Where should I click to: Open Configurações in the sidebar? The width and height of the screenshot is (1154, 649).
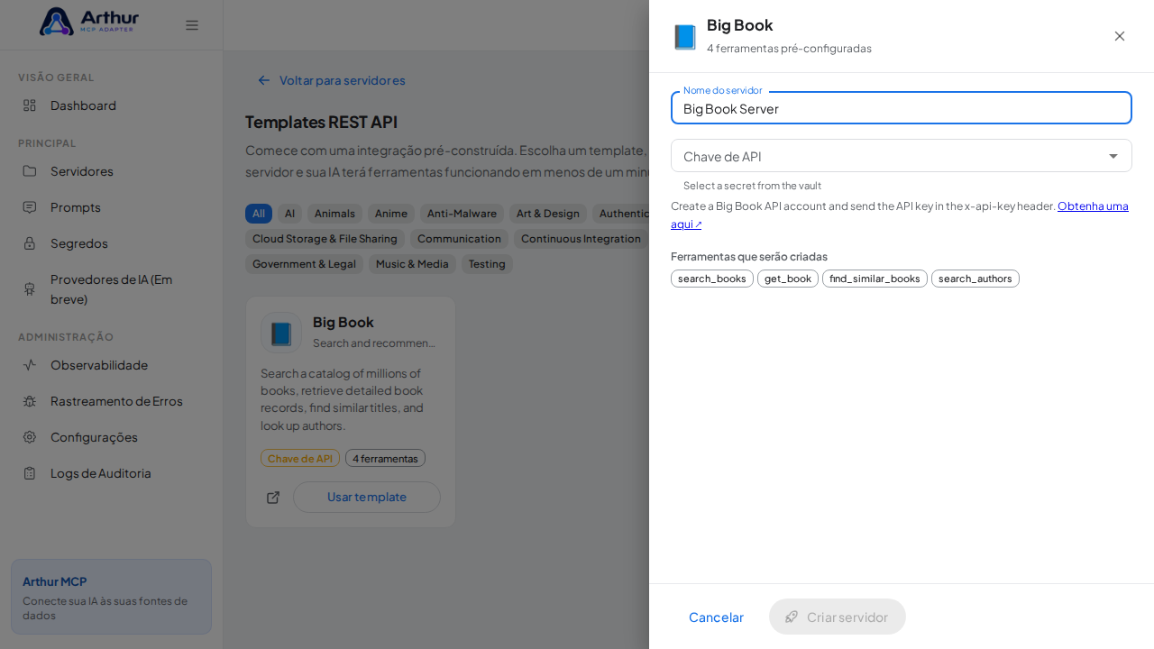click(111, 437)
